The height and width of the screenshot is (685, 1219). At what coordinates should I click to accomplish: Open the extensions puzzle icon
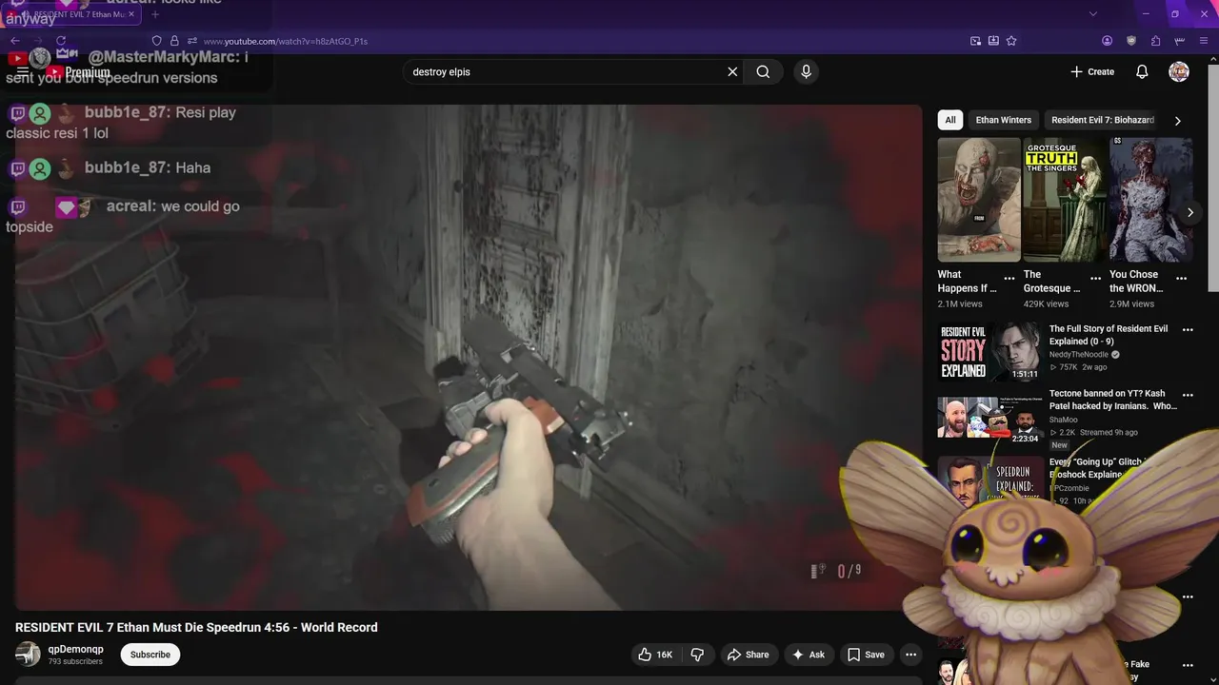tap(1155, 41)
